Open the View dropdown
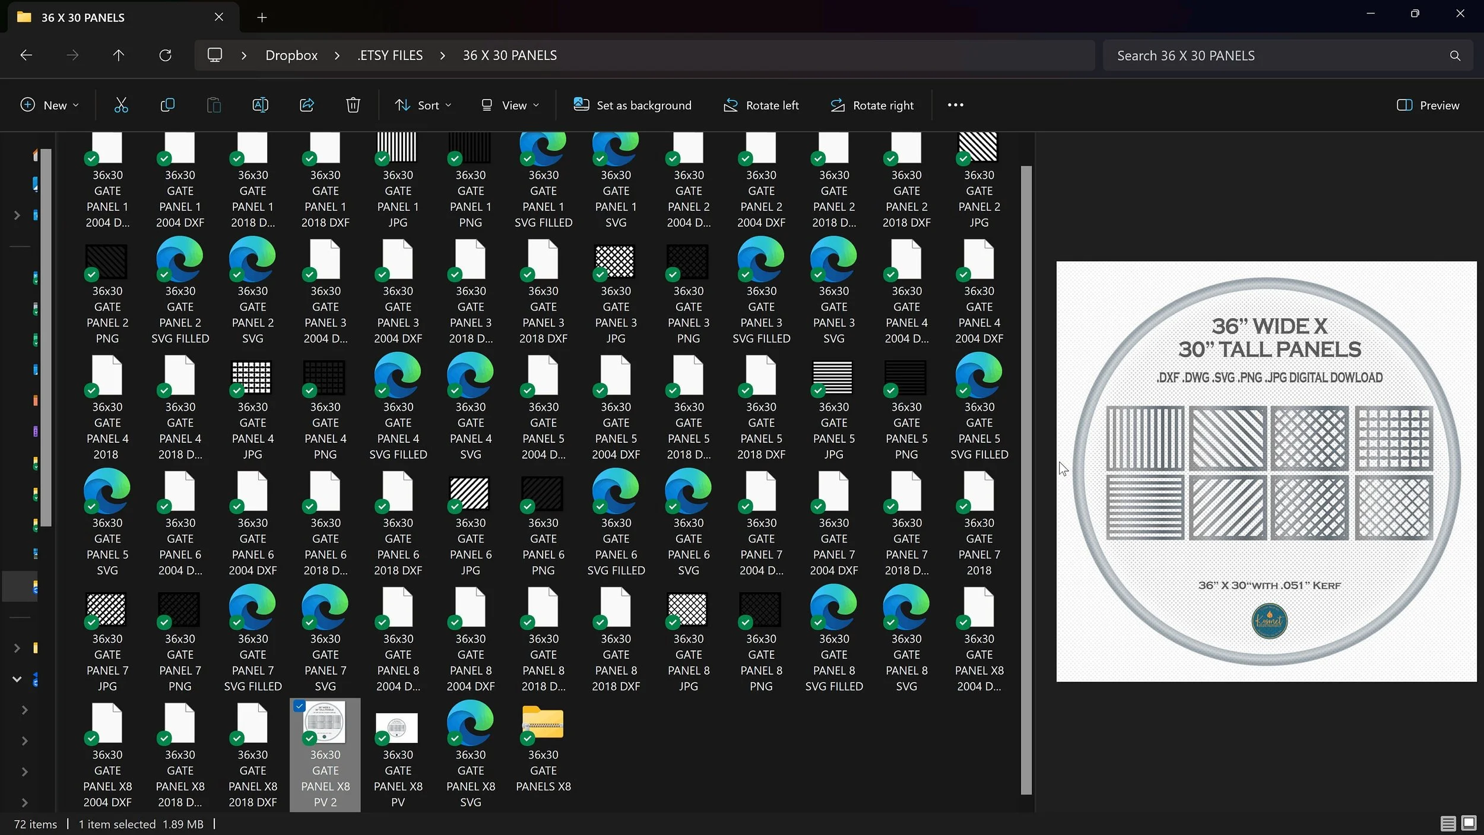1484x835 pixels. 510,105
